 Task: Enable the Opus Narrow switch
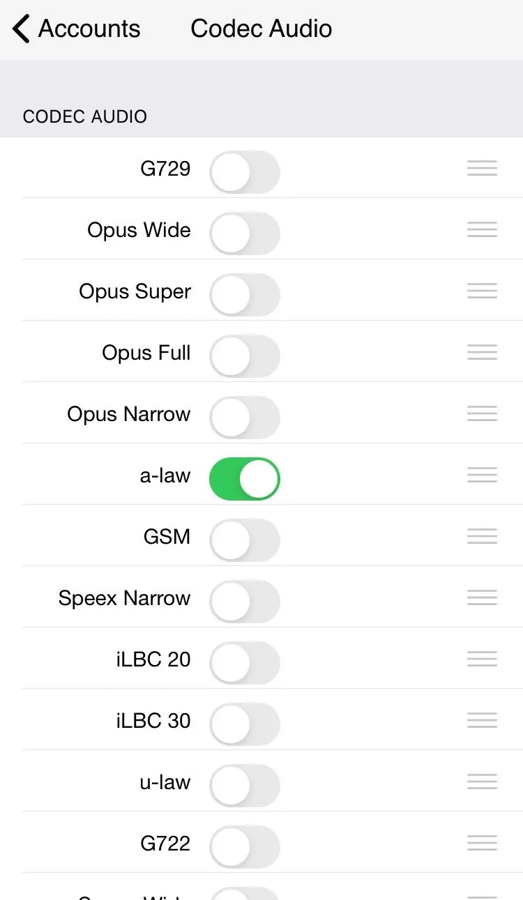coord(245,418)
